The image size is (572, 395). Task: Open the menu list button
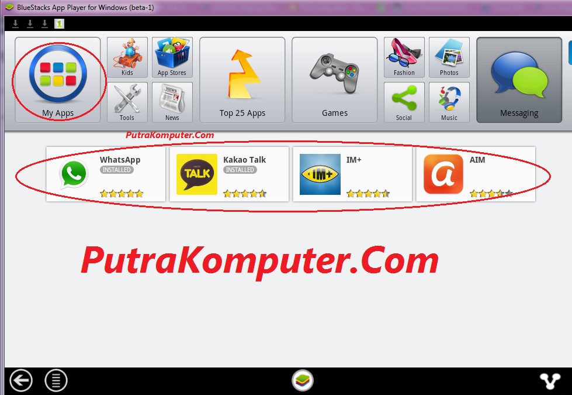tap(56, 380)
